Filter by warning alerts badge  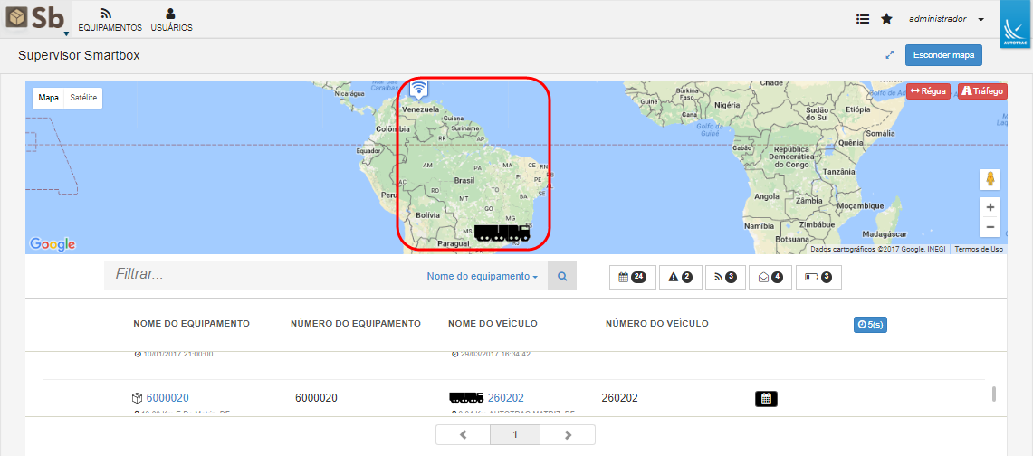[680, 277]
